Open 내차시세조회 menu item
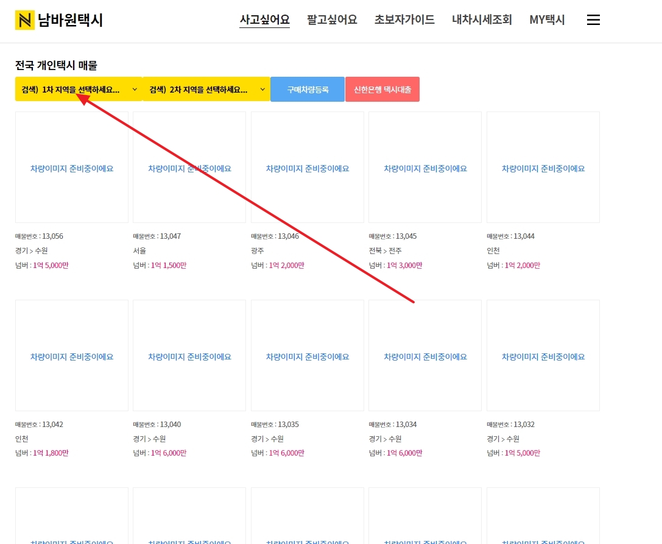The width and height of the screenshot is (662, 544). (x=482, y=20)
